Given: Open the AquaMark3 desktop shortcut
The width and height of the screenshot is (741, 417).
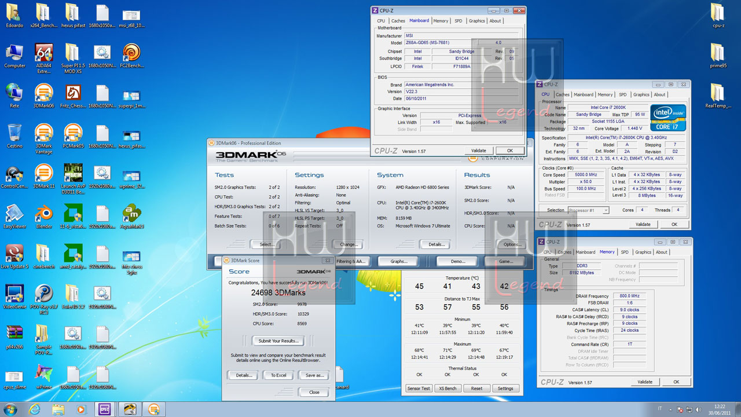Looking at the screenshot, I should (131, 217).
